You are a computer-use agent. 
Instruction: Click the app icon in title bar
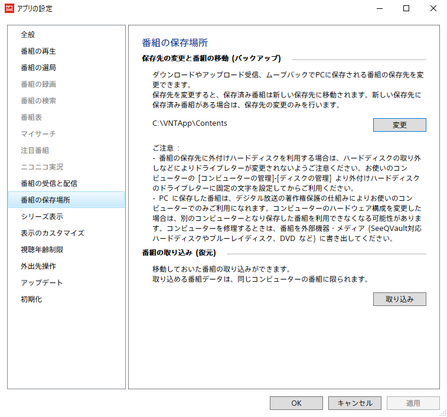tap(9, 9)
